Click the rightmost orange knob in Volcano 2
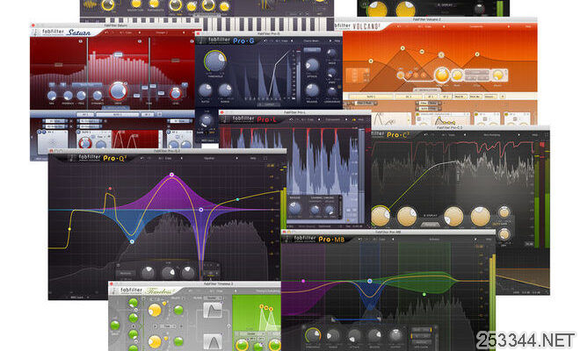Viewport: 580px width, 351px height. point(498,75)
